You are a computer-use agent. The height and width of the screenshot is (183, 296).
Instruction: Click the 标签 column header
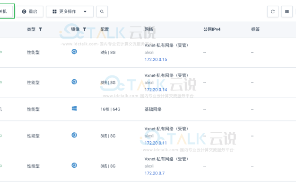click(x=255, y=29)
